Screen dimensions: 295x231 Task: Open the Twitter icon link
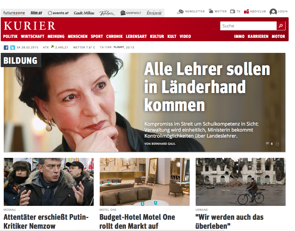13,48
